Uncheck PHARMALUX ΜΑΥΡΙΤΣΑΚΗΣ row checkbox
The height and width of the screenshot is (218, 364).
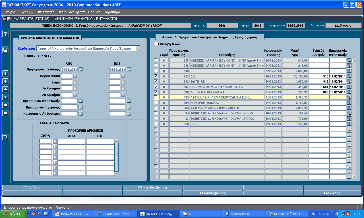pos(156,87)
